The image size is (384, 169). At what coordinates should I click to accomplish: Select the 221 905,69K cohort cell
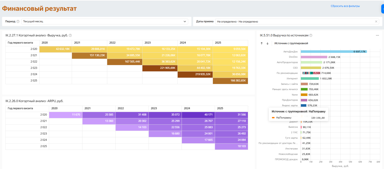(x=160, y=68)
